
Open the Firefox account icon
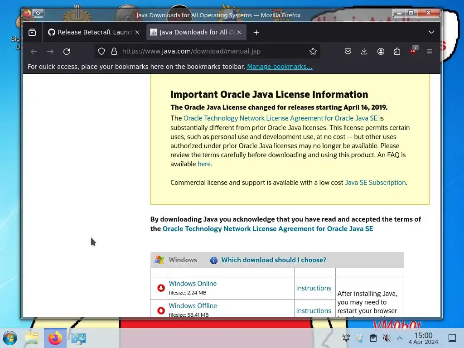point(381,52)
